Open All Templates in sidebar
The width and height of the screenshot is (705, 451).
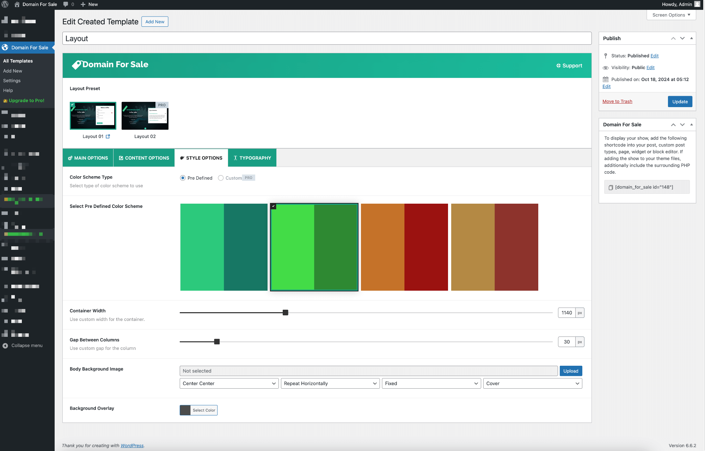[18, 61]
